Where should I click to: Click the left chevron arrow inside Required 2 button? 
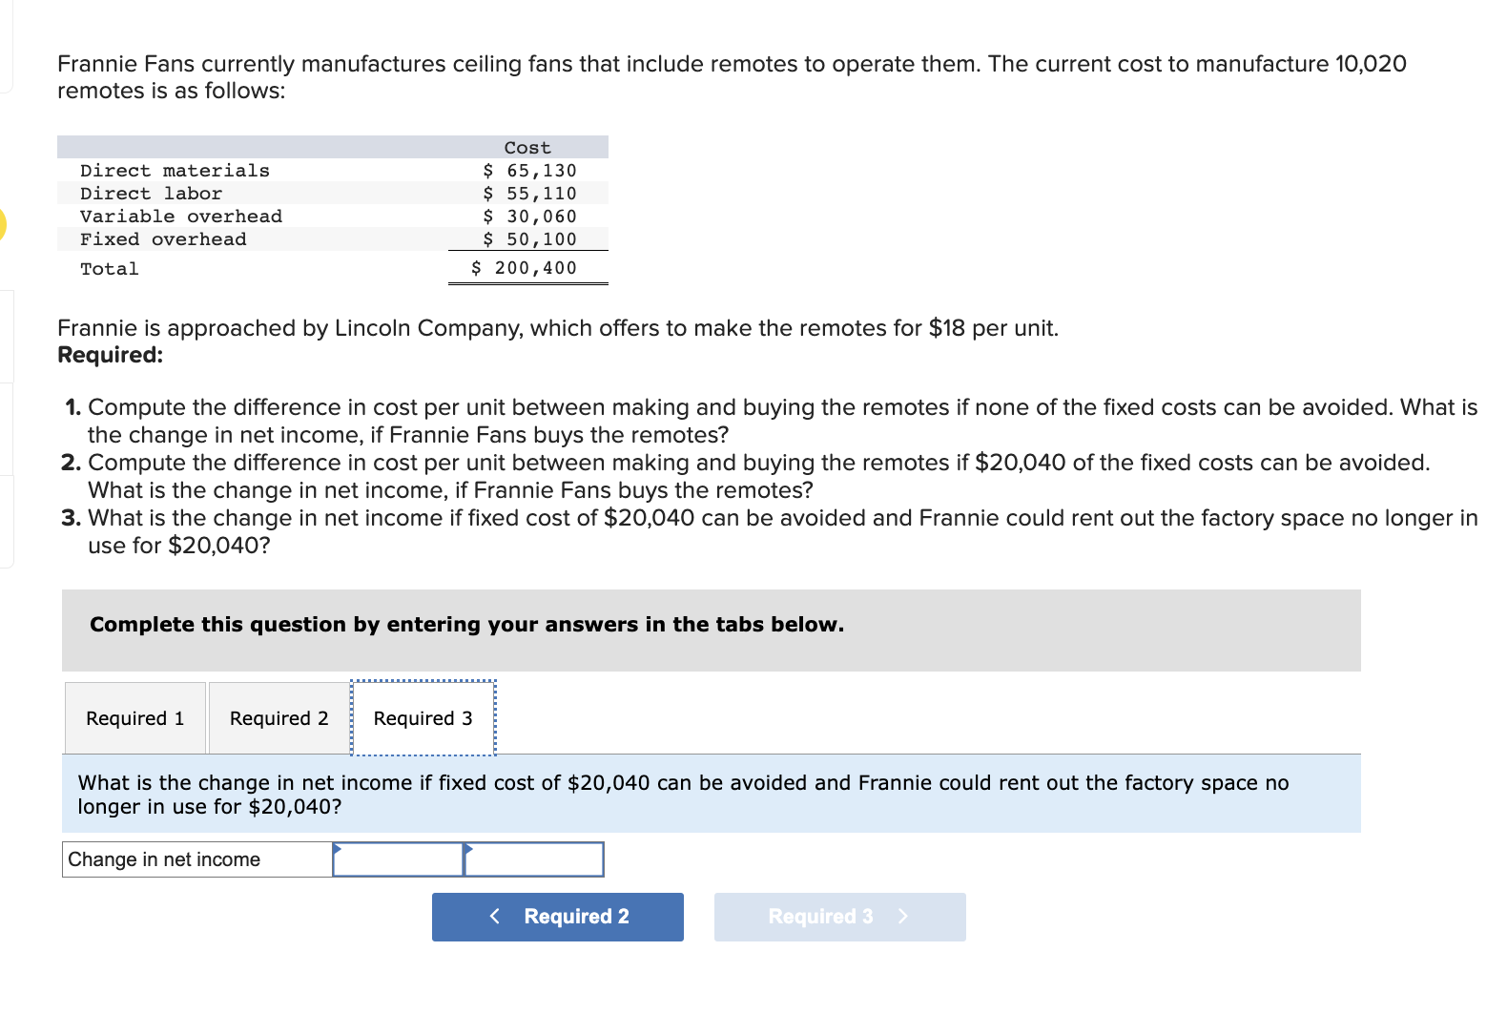[x=495, y=917]
